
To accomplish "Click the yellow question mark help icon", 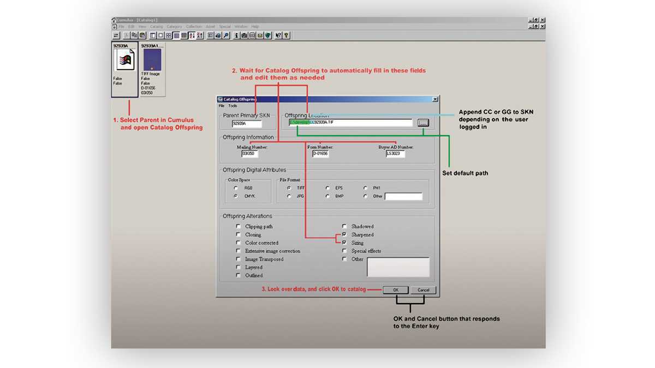I will (x=286, y=35).
